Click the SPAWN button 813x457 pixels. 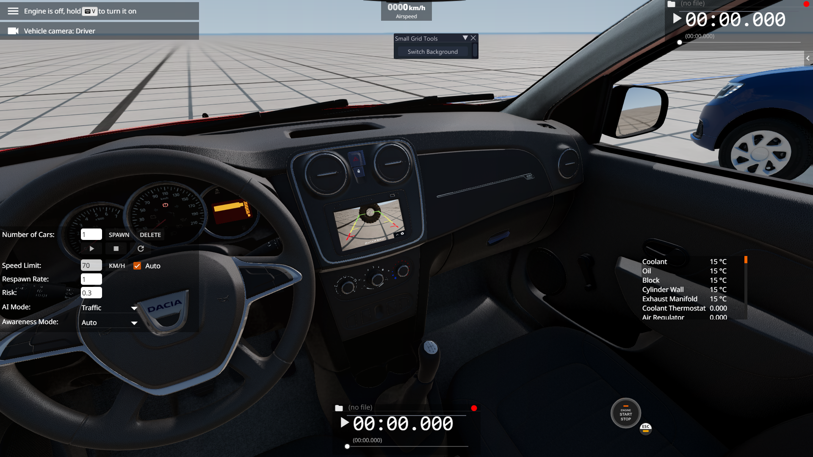click(119, 235)
